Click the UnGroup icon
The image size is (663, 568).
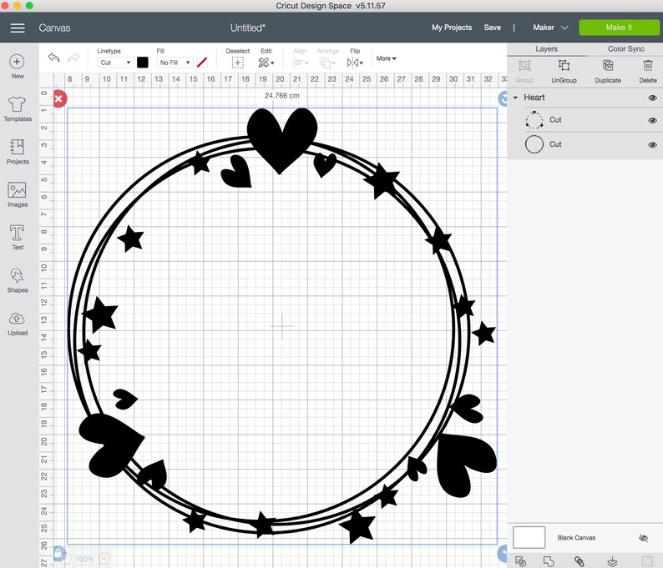(564, 65)
